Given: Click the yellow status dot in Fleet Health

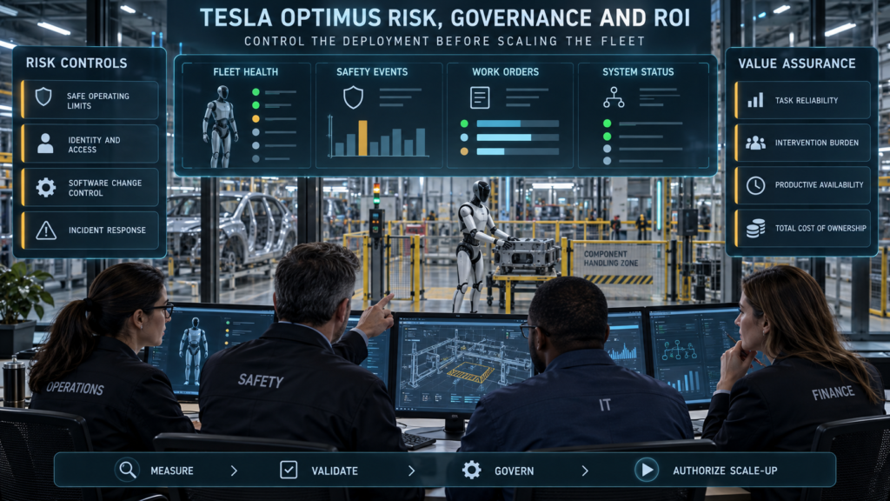Looking at the screenshot, I should (256, 118).
